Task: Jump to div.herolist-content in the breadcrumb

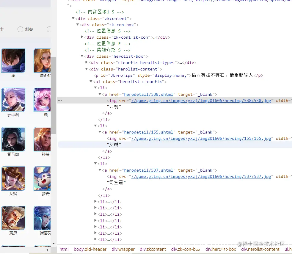Action: click(260, 249)
